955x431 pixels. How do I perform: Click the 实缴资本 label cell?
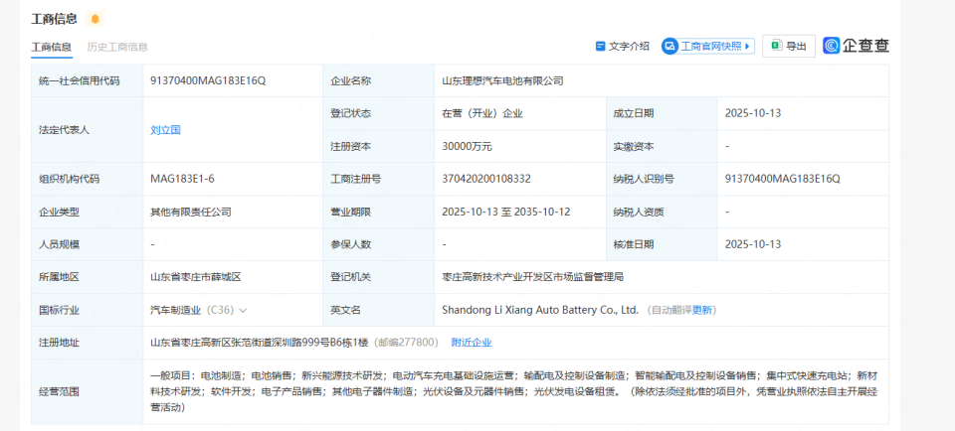663,146
